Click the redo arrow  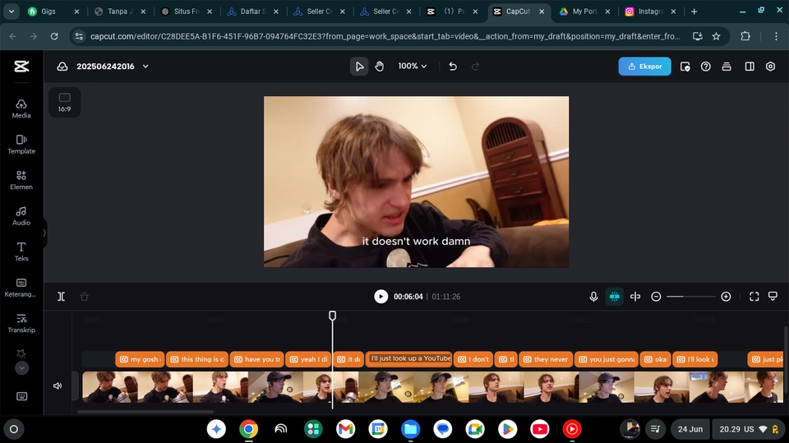point(475,67)
